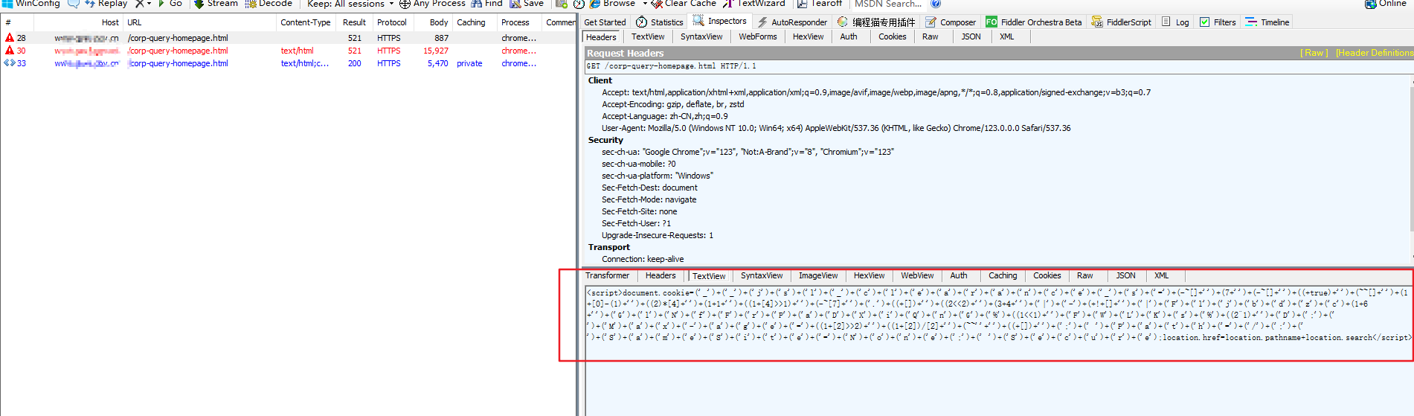Image resolution: width=1414 pixels, height=416 pixels.
Task: Open the response WebView tab
Action: pyautogui.click(x=917, y=275)
